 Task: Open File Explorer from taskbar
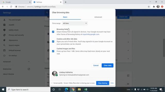79,89
